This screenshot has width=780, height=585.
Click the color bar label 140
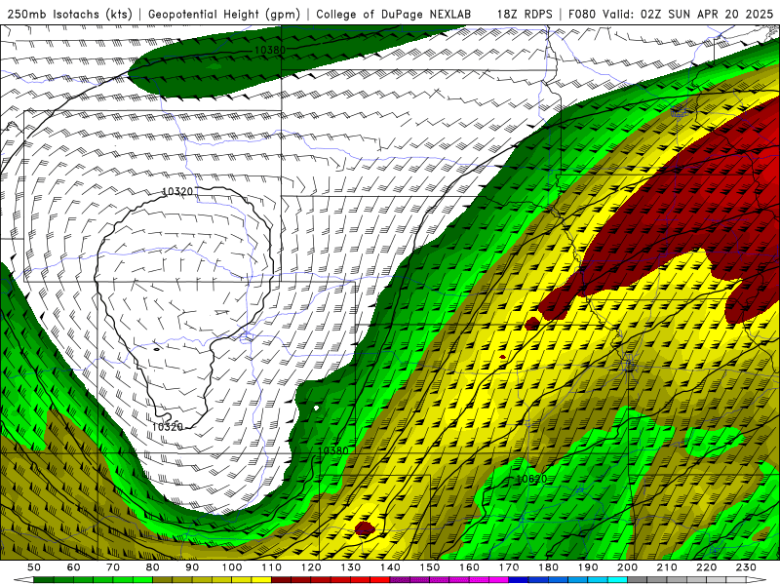tap(390, 567)
